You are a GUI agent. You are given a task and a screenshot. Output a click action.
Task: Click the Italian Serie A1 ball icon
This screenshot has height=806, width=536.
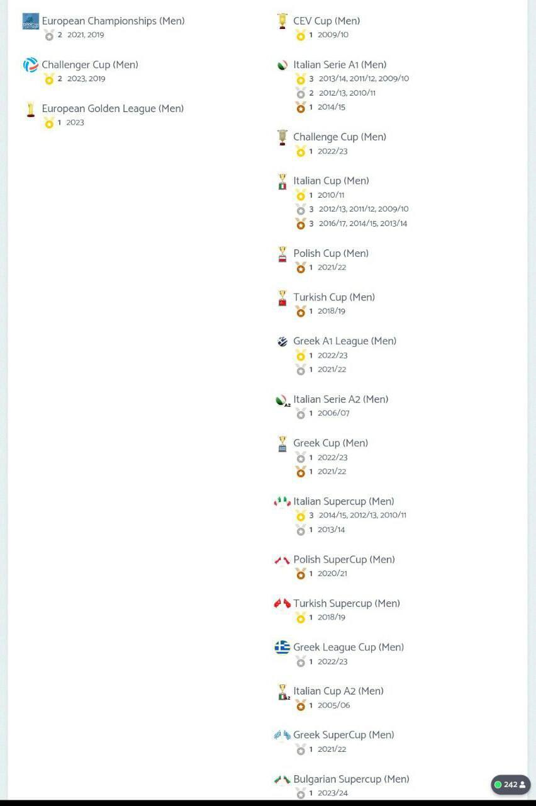pos(282,65)
